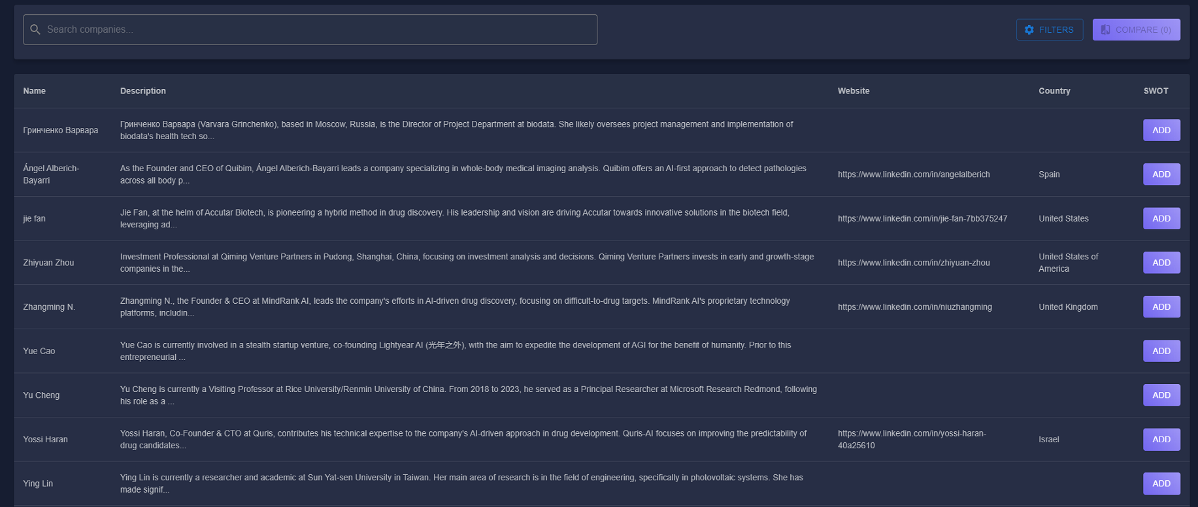Visit Zhangming N.'s LinkedIn profile link
Viewport: 1198px width, 507px height.
(914, 306)
